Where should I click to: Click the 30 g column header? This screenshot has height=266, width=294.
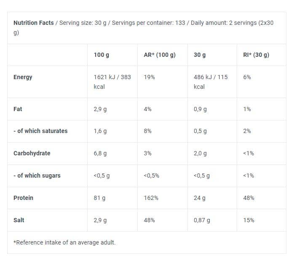tap(200, 55)
